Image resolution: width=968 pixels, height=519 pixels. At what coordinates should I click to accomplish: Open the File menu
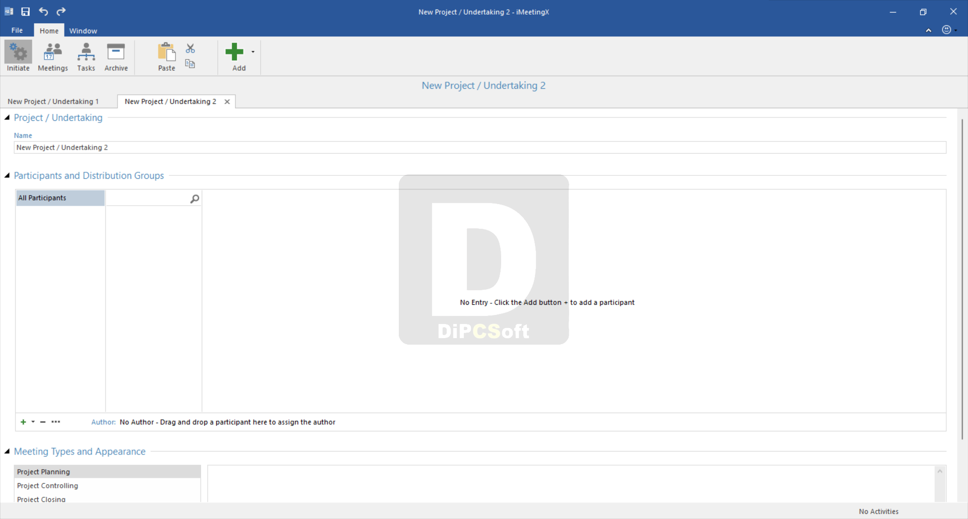pos(17,30)
